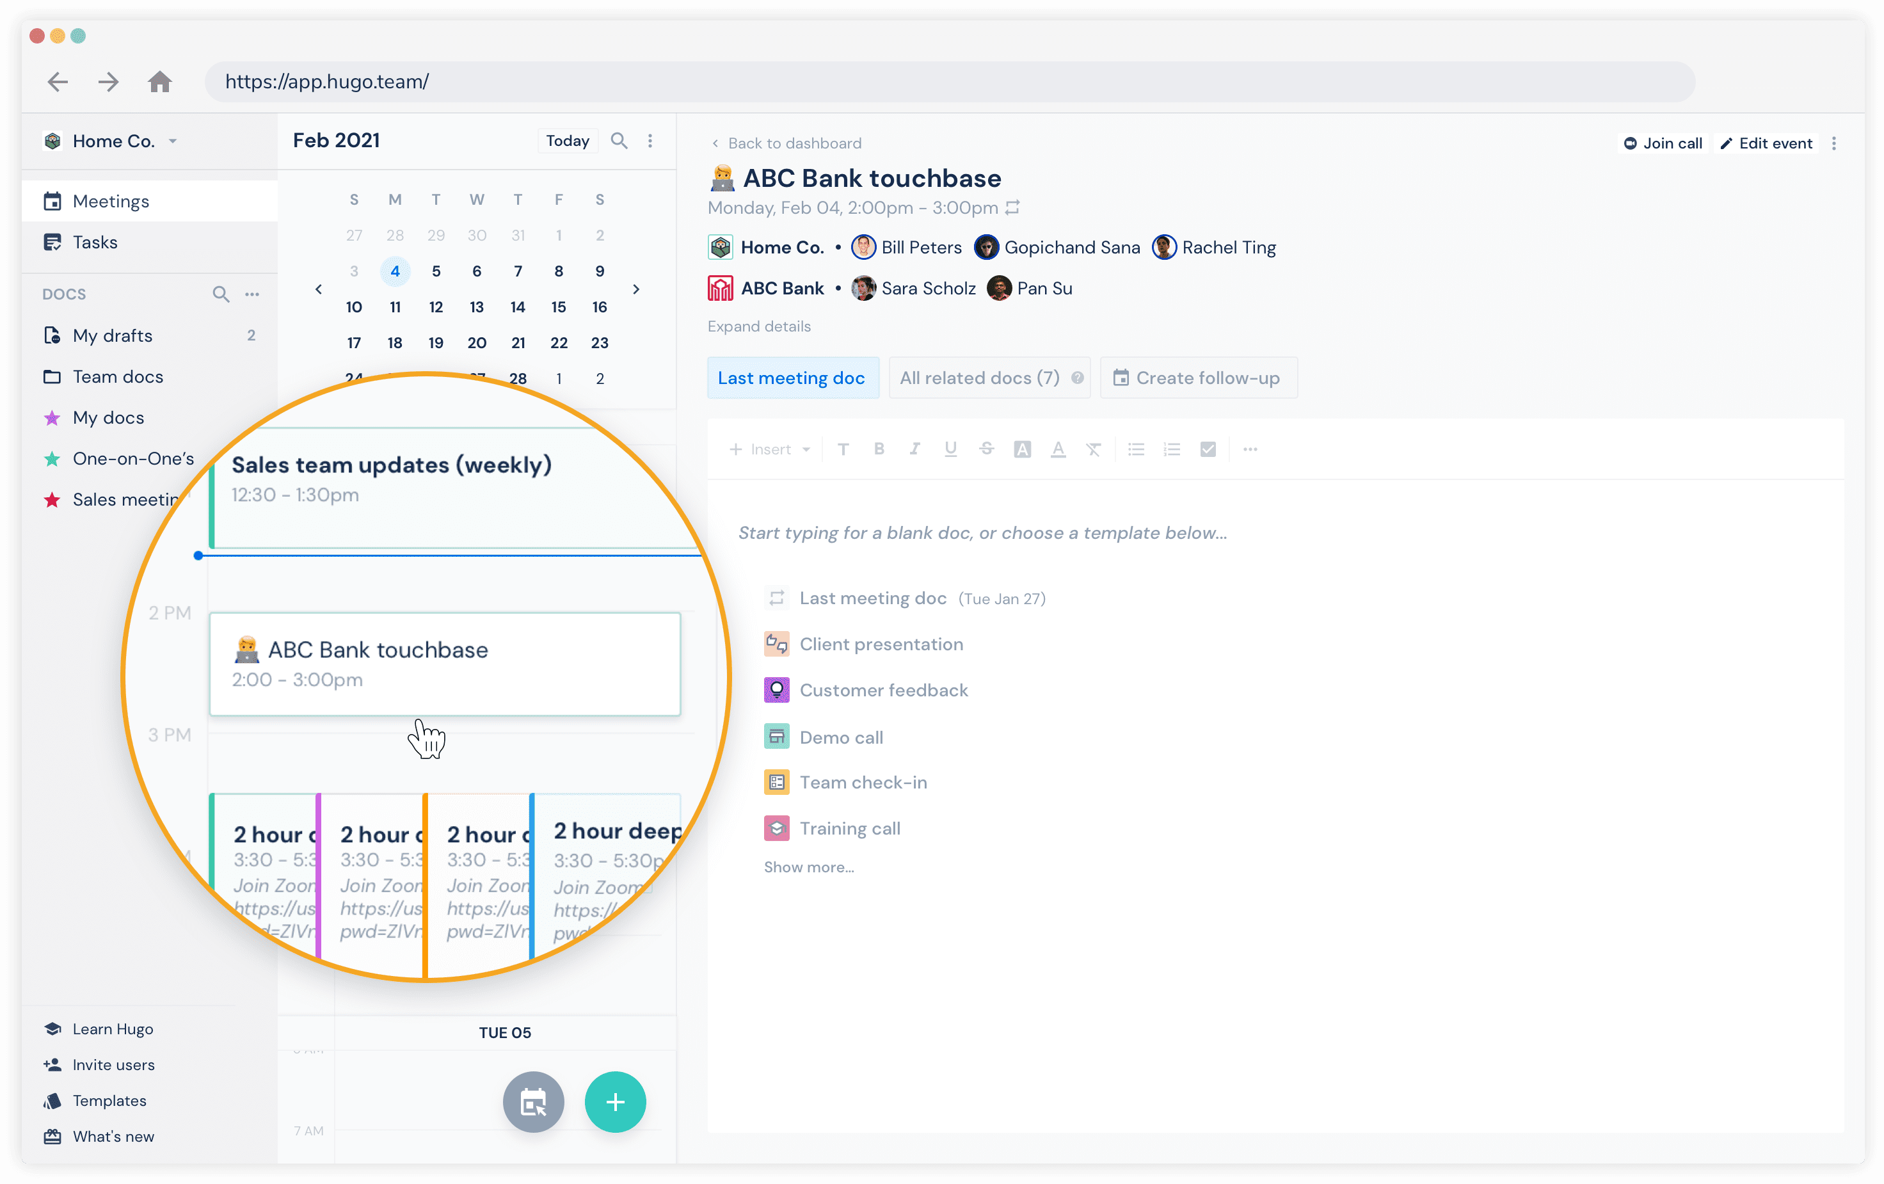Viewport: 1884px width, 1184px height.
Task: Open Templates in the sidebar
Action: [95, 1101]
